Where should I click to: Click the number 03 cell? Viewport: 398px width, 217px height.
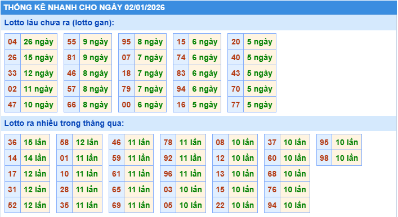(168, 189)
